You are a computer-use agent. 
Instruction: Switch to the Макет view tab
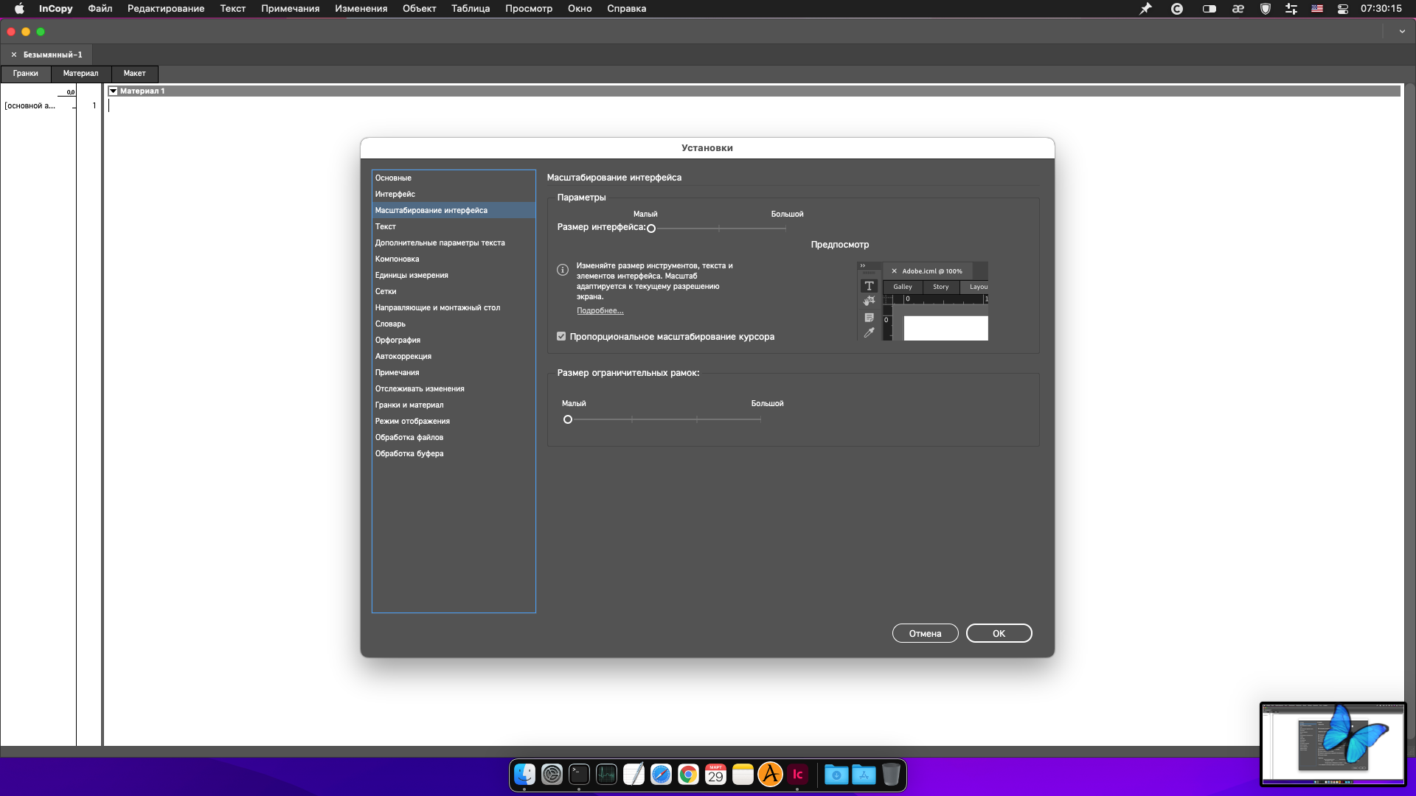click(134, 74)
